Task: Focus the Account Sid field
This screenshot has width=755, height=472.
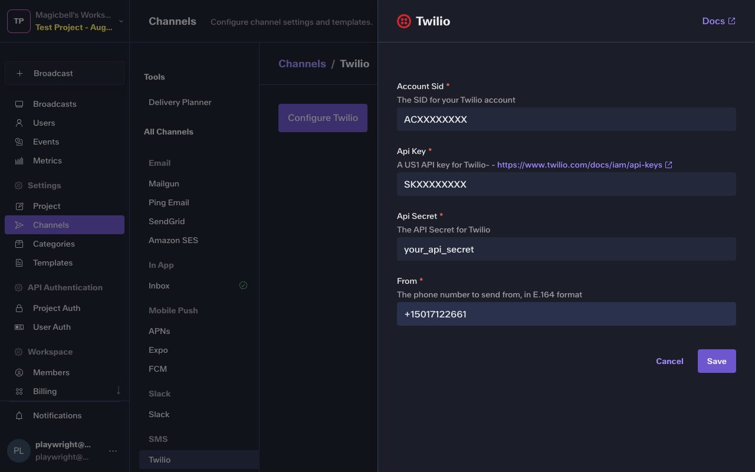Action: 566,119
